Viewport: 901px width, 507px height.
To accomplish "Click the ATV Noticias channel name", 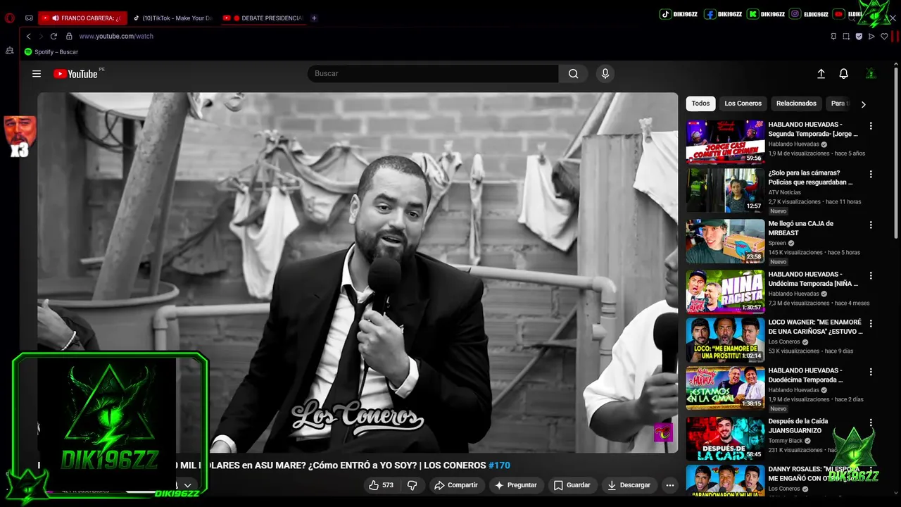I will tap(784, 192).
